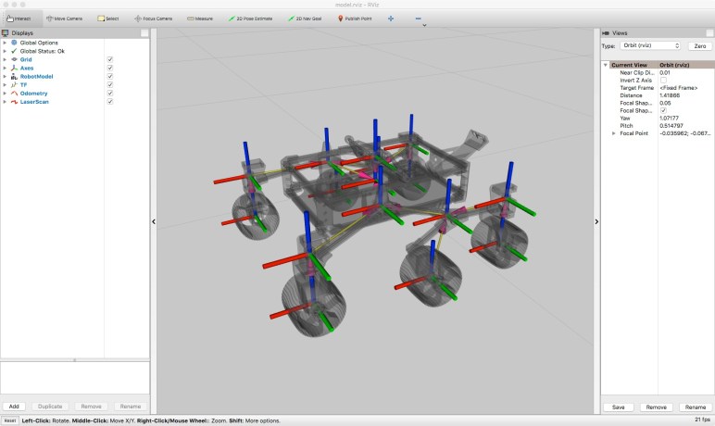Select the TF display entry
Viewport: 715px width, 426px height.
click(24, 84)
